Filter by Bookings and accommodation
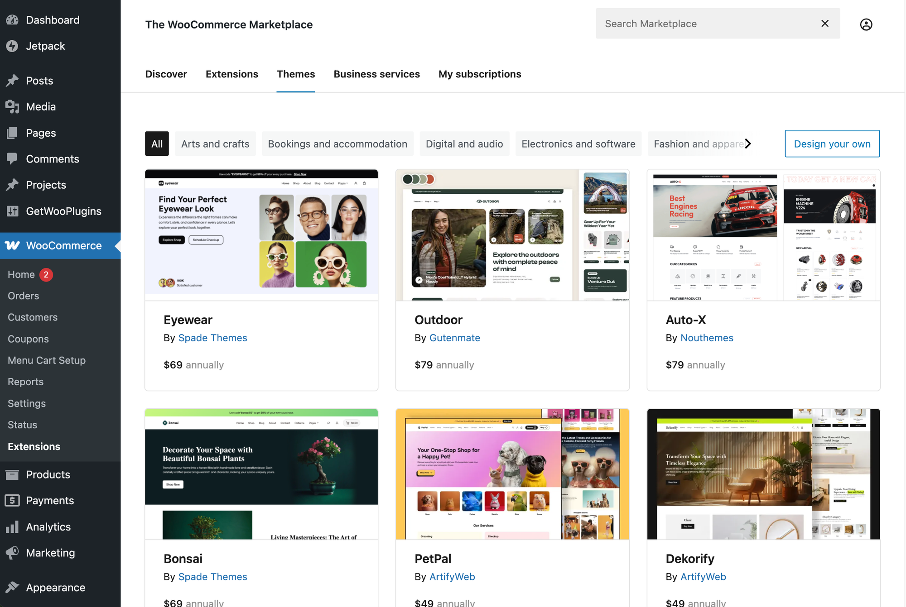Image resolution: width=906 pixels, height=607 pixels. point(337,144)
